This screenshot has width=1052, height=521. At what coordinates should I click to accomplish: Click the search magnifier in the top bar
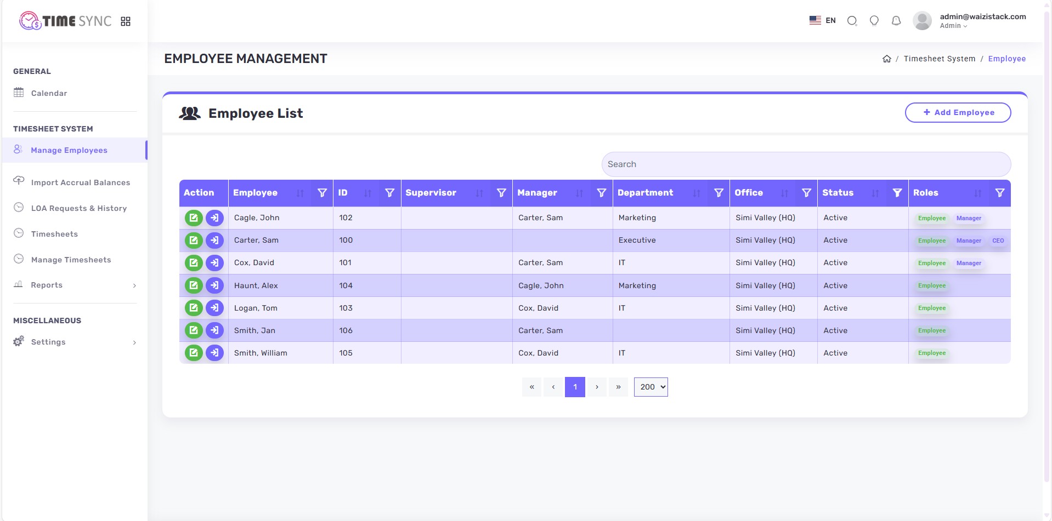852,20
